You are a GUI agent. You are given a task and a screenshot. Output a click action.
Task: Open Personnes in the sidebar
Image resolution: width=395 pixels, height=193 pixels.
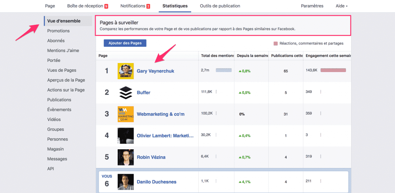(x=57, y=139)
